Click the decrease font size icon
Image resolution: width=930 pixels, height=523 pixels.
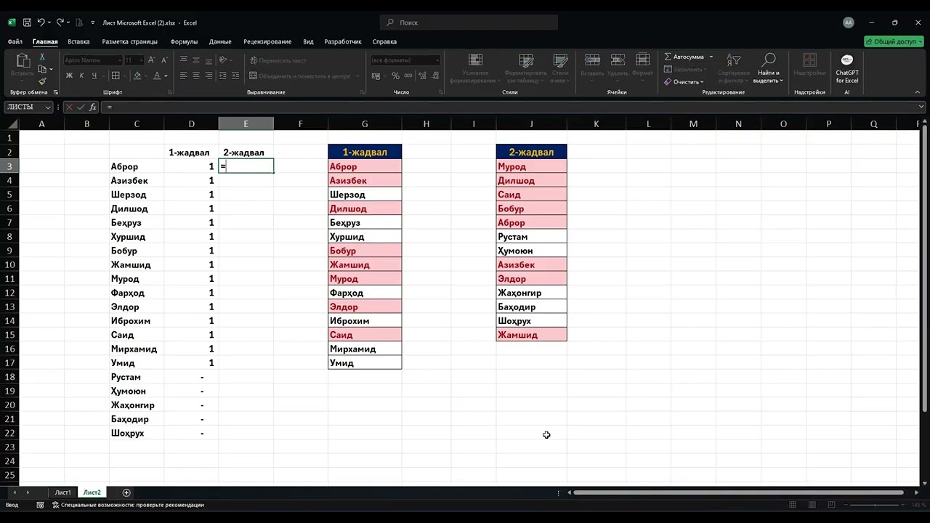click(x=164, y=60)
